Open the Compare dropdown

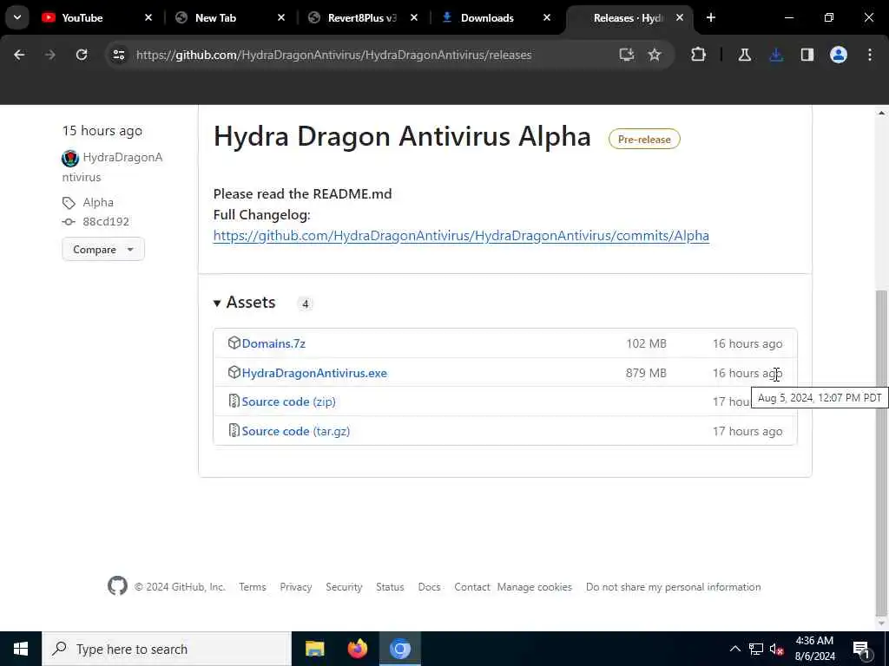[103, 249]
